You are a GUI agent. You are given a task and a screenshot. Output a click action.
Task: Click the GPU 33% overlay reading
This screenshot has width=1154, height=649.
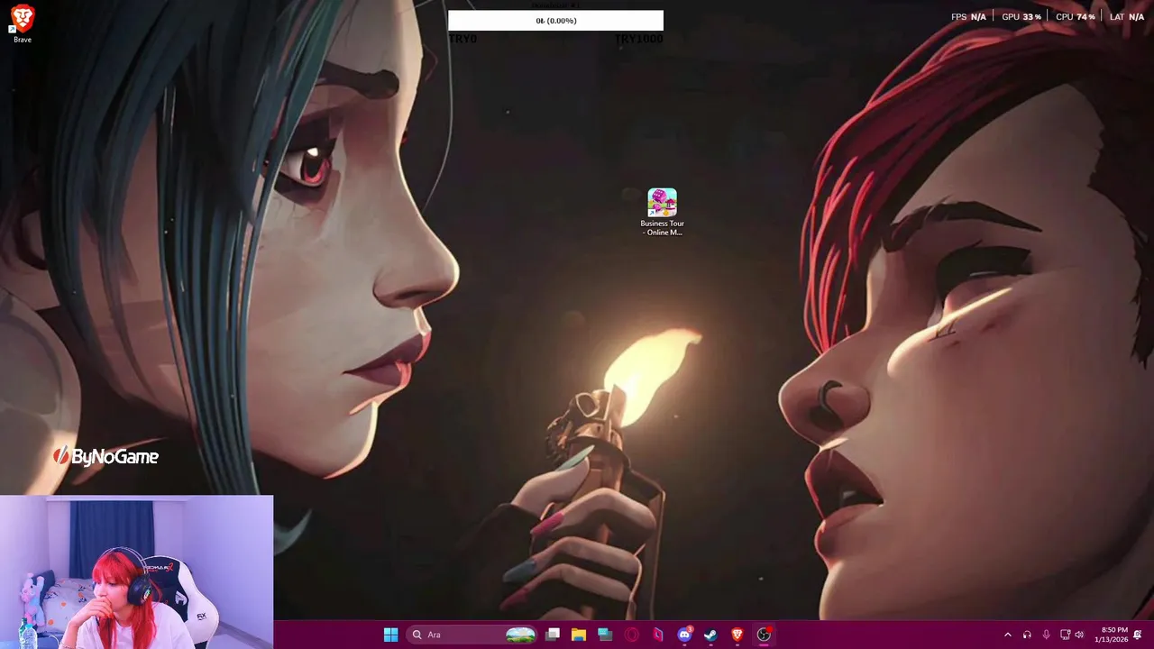1021,17
